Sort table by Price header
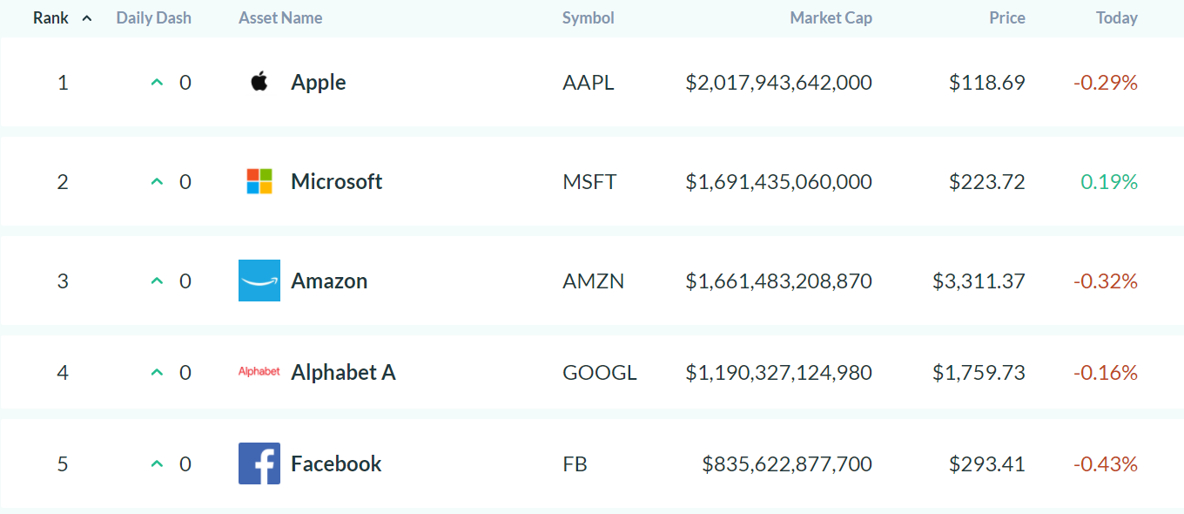Image resolution: width=1184 pixels, height=514 pixels. [1006, 18]
